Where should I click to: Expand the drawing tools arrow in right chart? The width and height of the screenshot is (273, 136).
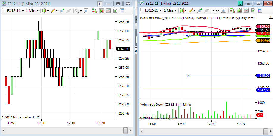click(194, 10)
